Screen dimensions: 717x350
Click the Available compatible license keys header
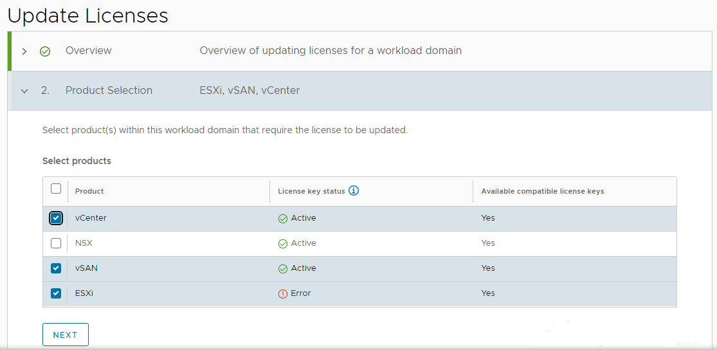click(x=542, y=191)
